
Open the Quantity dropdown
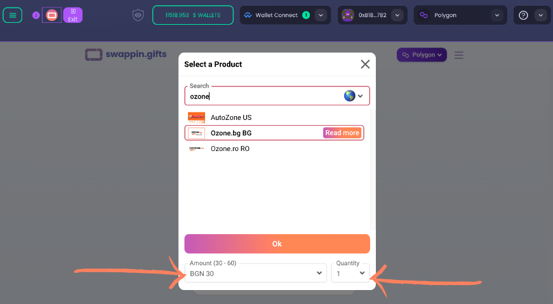pos(350,274)
